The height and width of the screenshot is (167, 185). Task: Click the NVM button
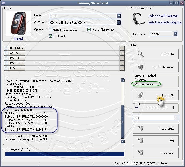[156, 141]
